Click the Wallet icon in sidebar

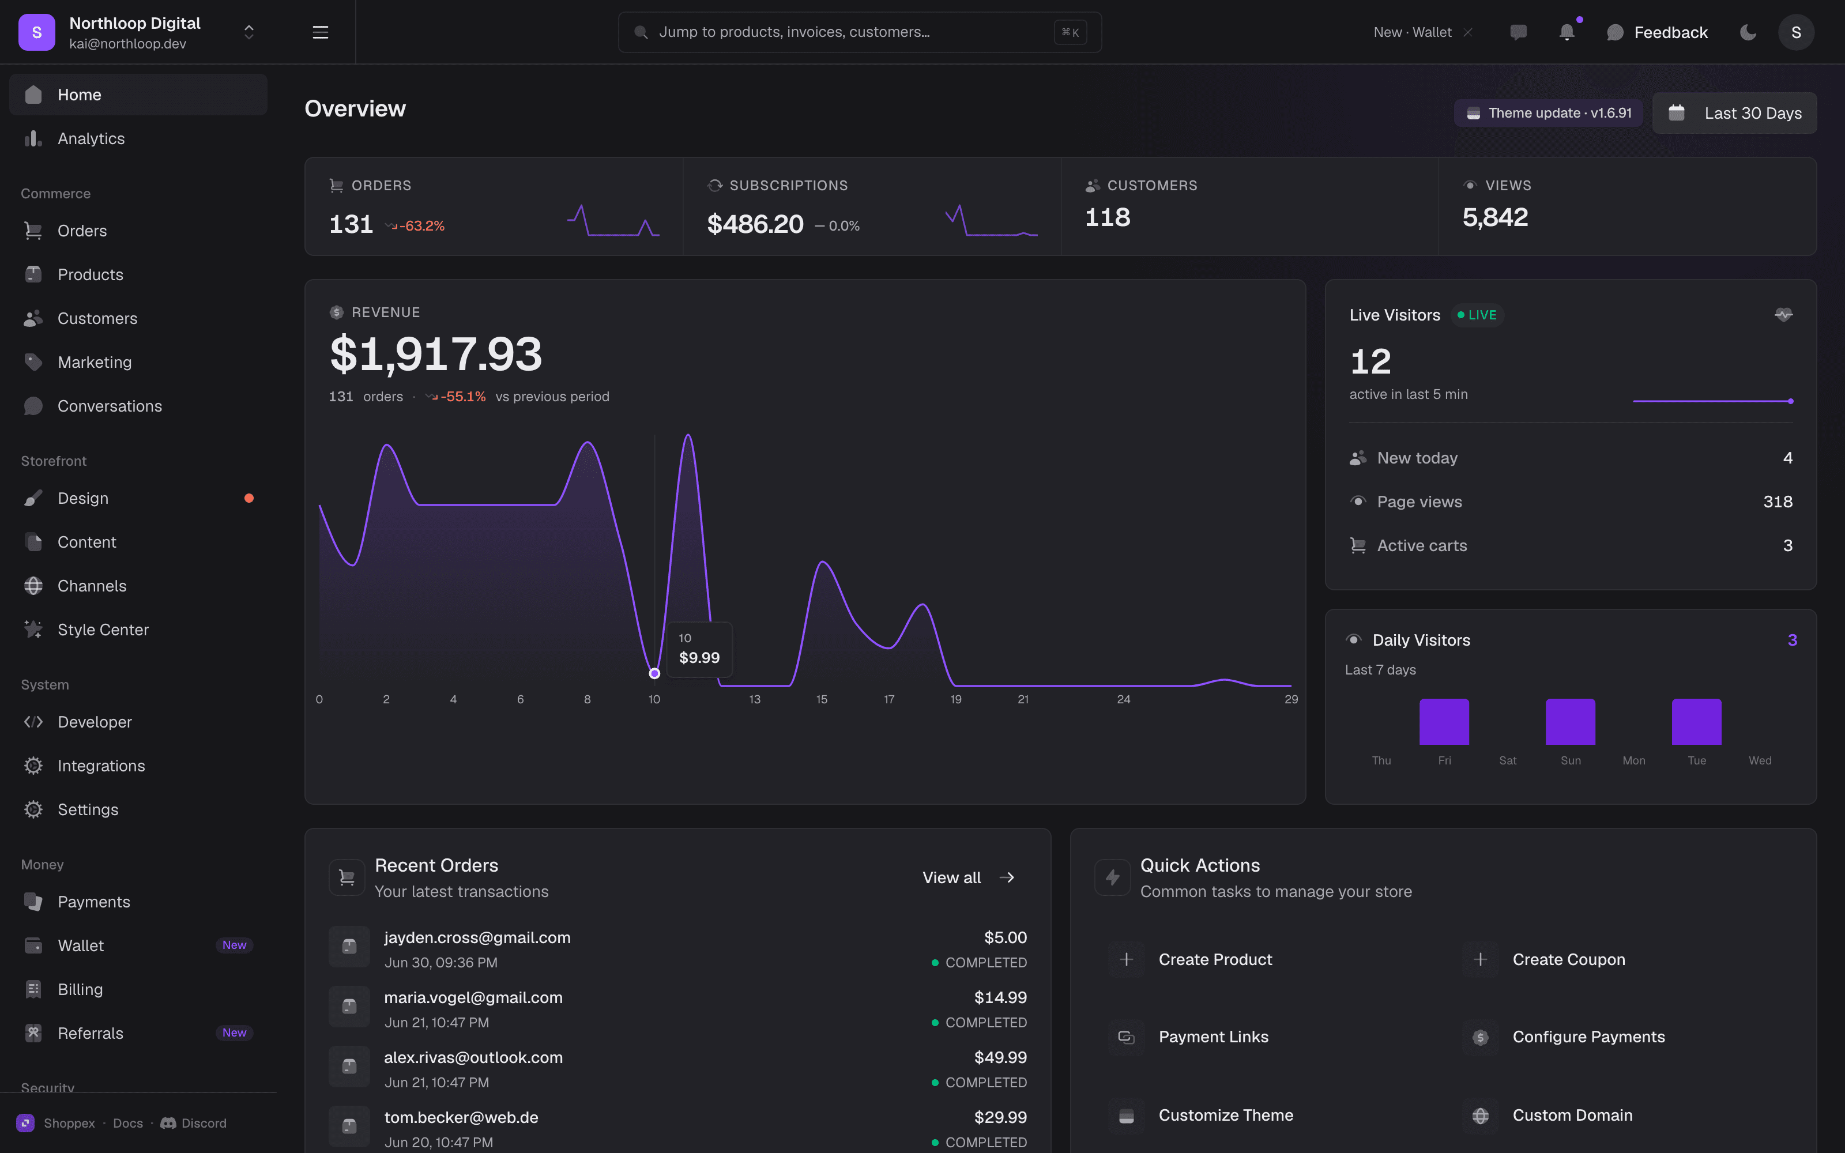[33, 945]
